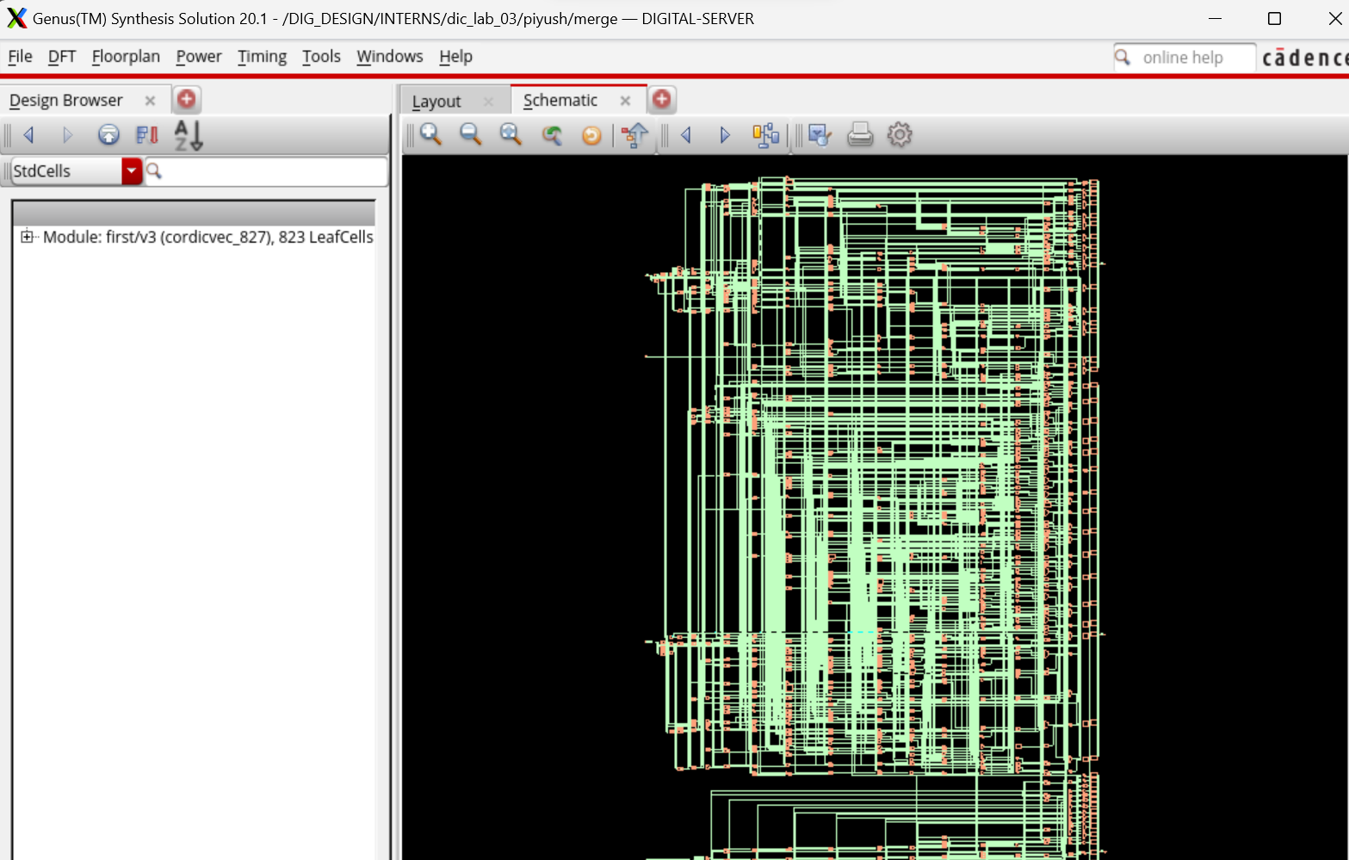Click the Design Browser tab label

pyautogui.click(x=66, y=101)
